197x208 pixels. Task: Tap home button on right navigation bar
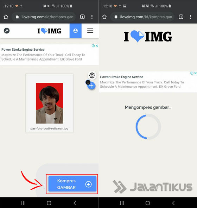coord(147,203)
